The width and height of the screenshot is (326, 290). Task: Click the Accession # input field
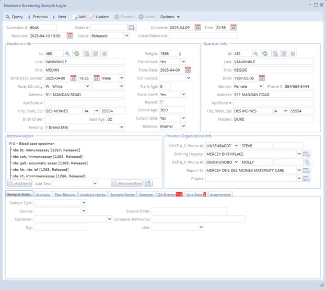pyautogui.click(x=43, y=28)
